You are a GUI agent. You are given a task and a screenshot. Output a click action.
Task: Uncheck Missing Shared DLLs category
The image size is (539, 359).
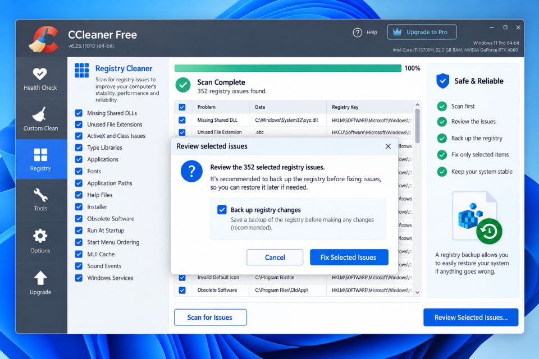point(79,113)
